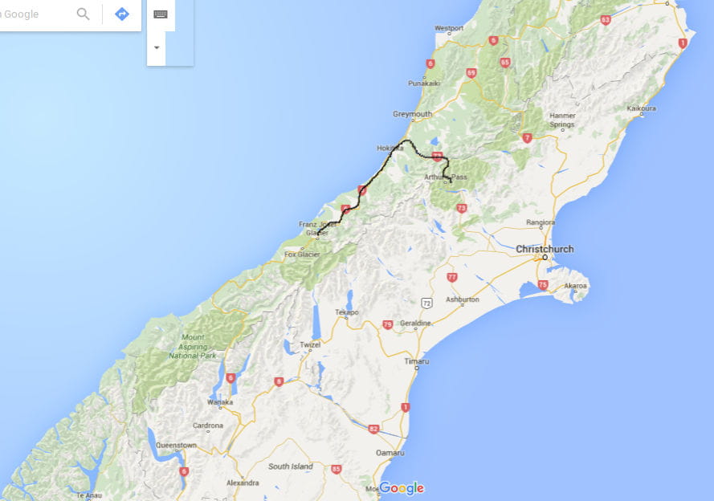The width and height of the screenshot is (714, 501).
Task: Select the Christchurch city label
Action: (545, 249)
